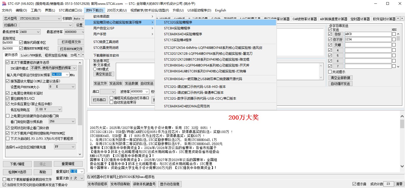Image resolution: width=405 pixels, height=188 pixels.
Task: Open the ADC转换速度计算器 tab
Action: click(334, 19)
